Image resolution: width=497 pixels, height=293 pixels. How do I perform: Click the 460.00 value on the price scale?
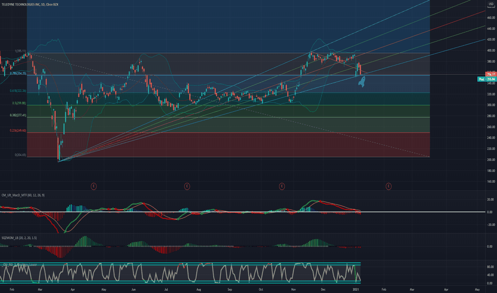491,18
